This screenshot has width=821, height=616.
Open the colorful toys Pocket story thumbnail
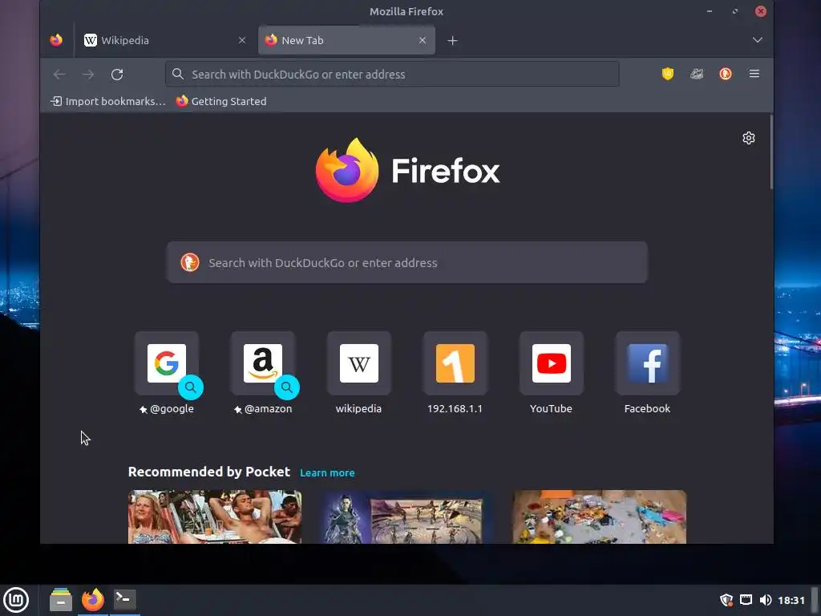600,517
